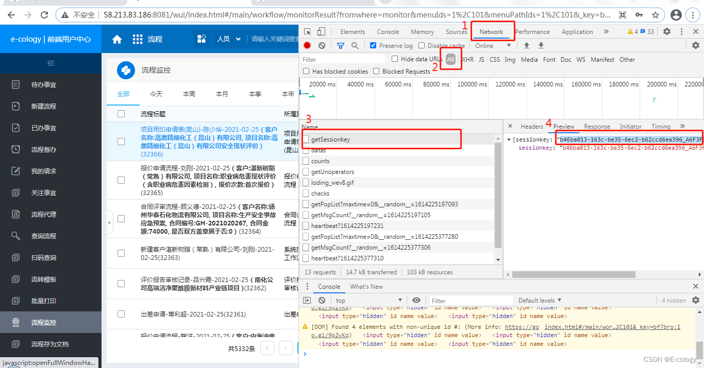The height and width of the screenshot is (368, 704).
Task: Switch to the Headers tab
Action: point(531,126)
